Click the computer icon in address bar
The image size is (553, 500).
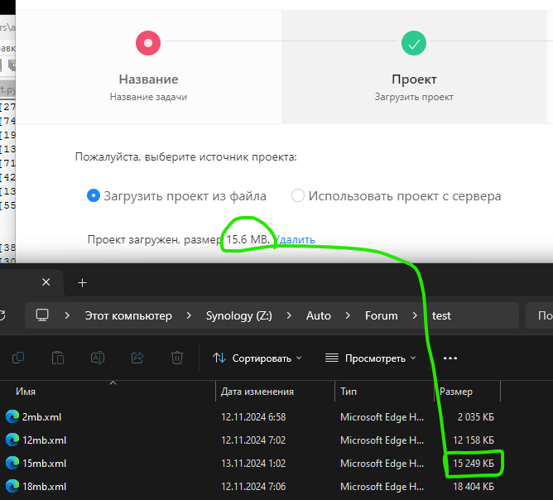click(42, 315)
